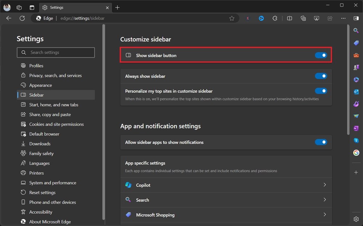
Task: Disable Always show sidebar
Action: click(321, 76)
